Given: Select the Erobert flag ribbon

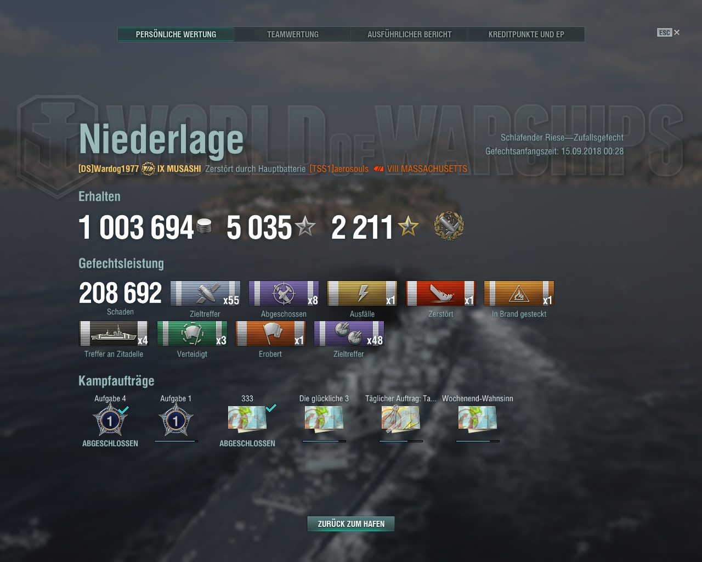Looking at the screenshot, I should [x=270, y=334].
